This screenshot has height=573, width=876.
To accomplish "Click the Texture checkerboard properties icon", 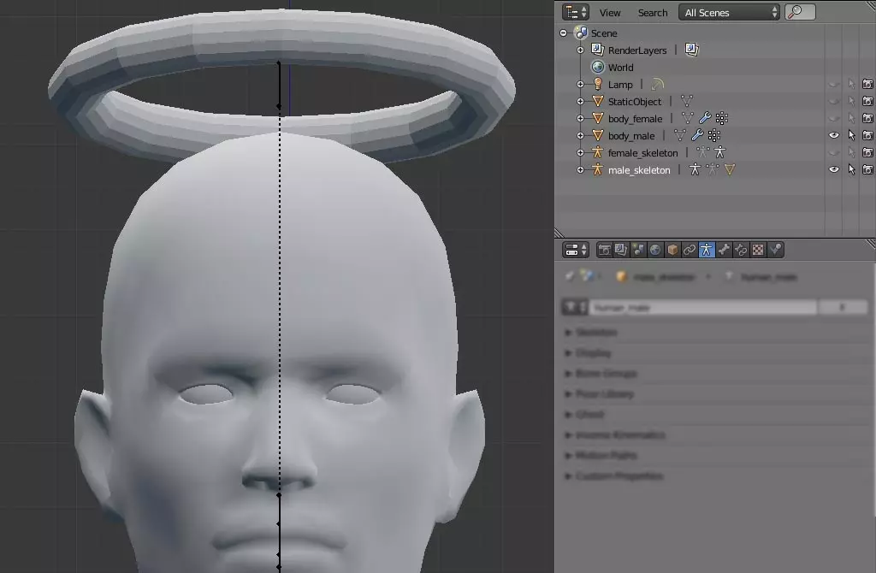I will pyautogui.click(x=758, y=250).
